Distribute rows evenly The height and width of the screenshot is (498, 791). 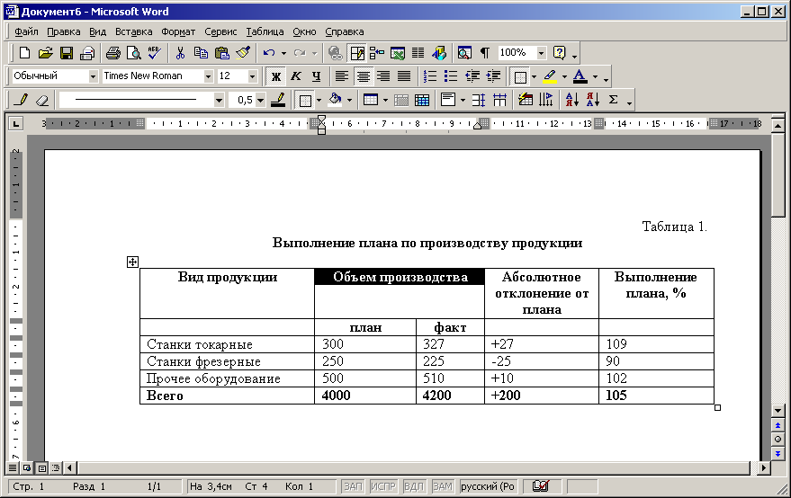point(478,100)
